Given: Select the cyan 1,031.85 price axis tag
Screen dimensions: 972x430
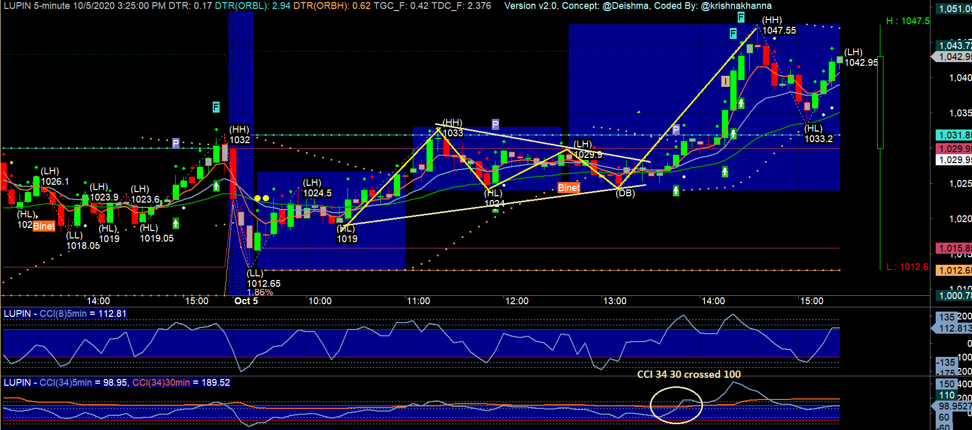Looking at the screenshot, I should (x=954, y=135).
